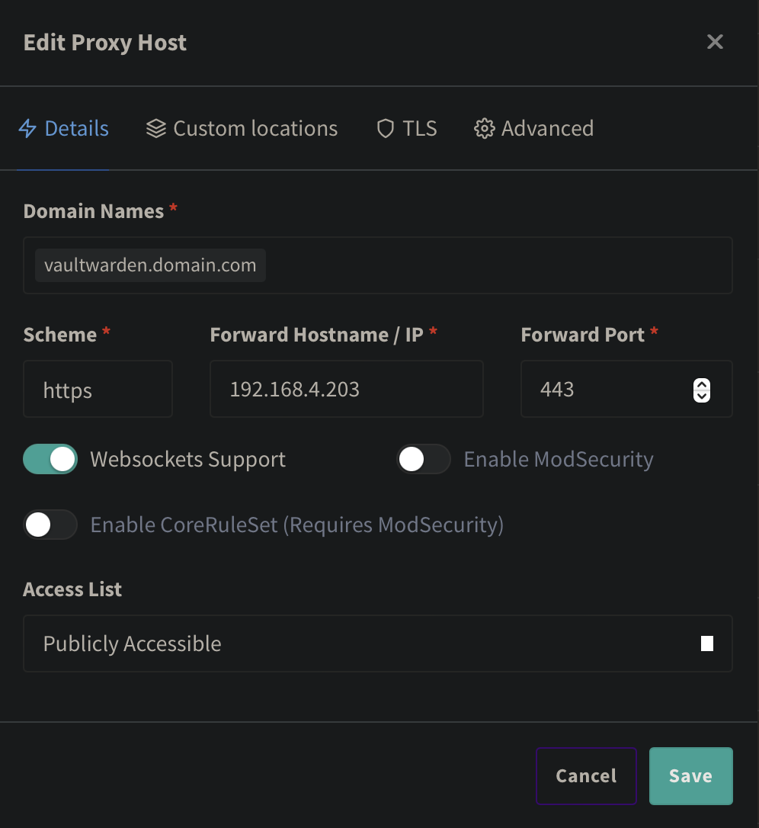Enable the ModSecurity toggle
The height and width of the screenshot is (828, 759).
click(x=424, y=460)
